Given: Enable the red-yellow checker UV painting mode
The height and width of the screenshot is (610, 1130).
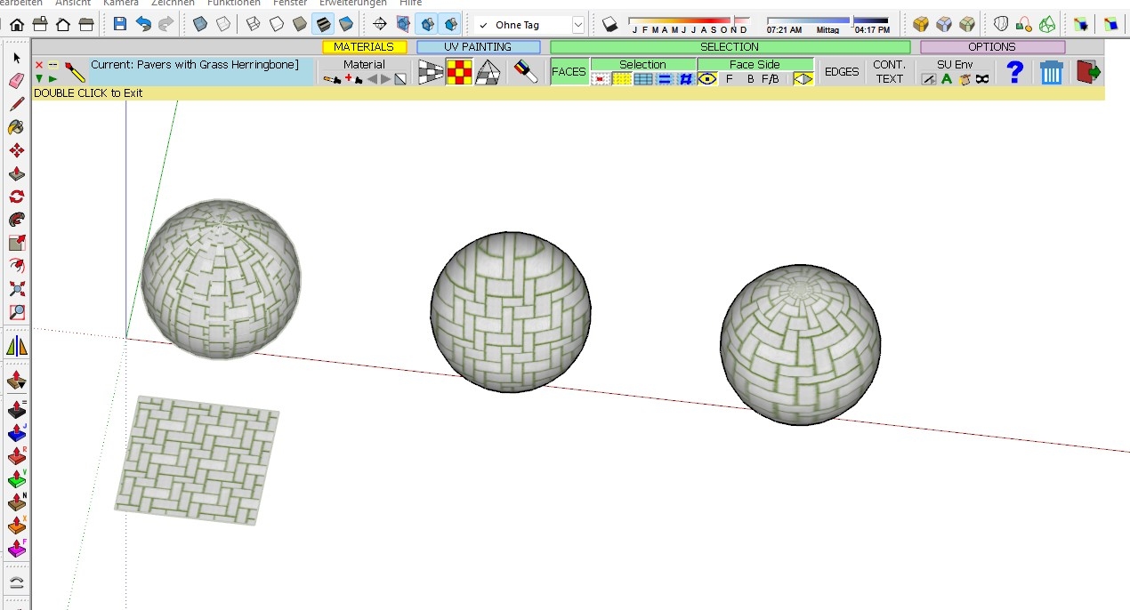Looking at the screenshot, I should (x=459, y=72).
